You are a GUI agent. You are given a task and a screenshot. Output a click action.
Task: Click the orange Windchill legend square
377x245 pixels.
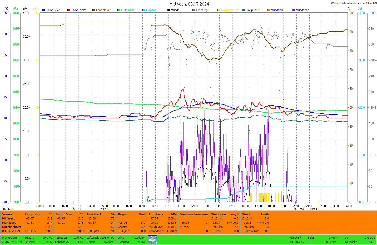tap(269, 10)
